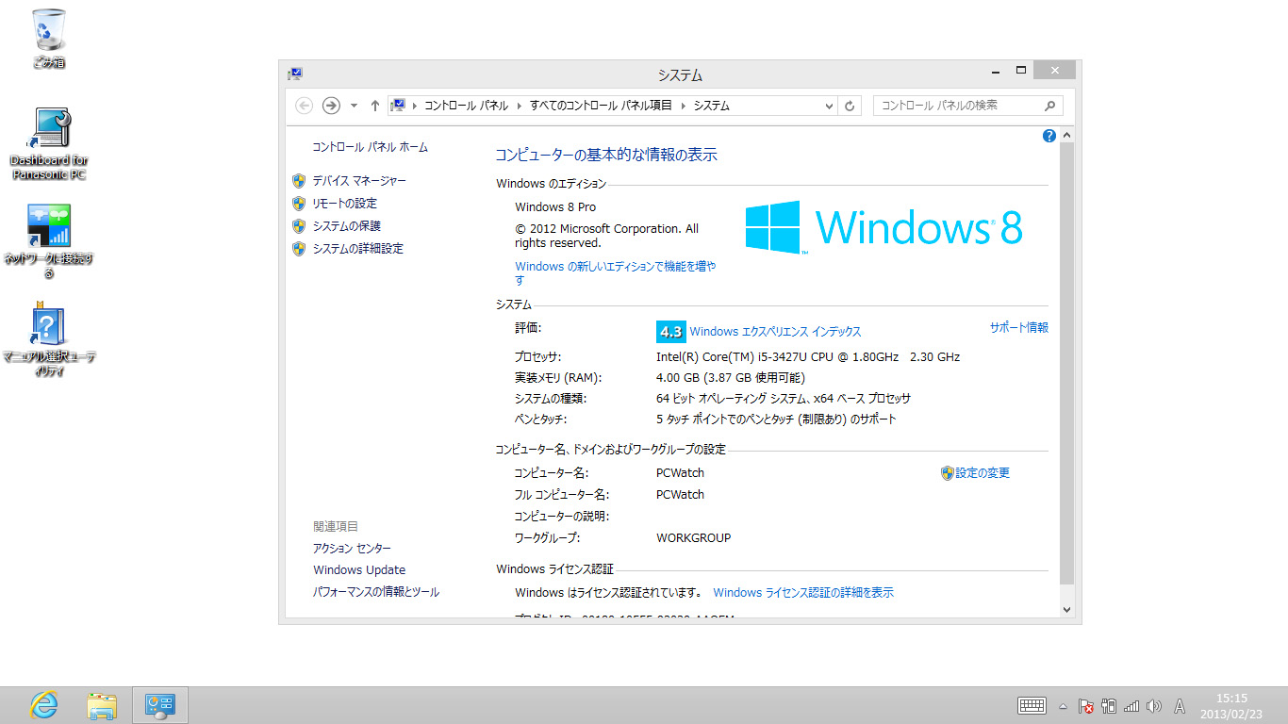Open アクション センター link
Viewport: 1288px width, 724px height.
click(352, 549)
